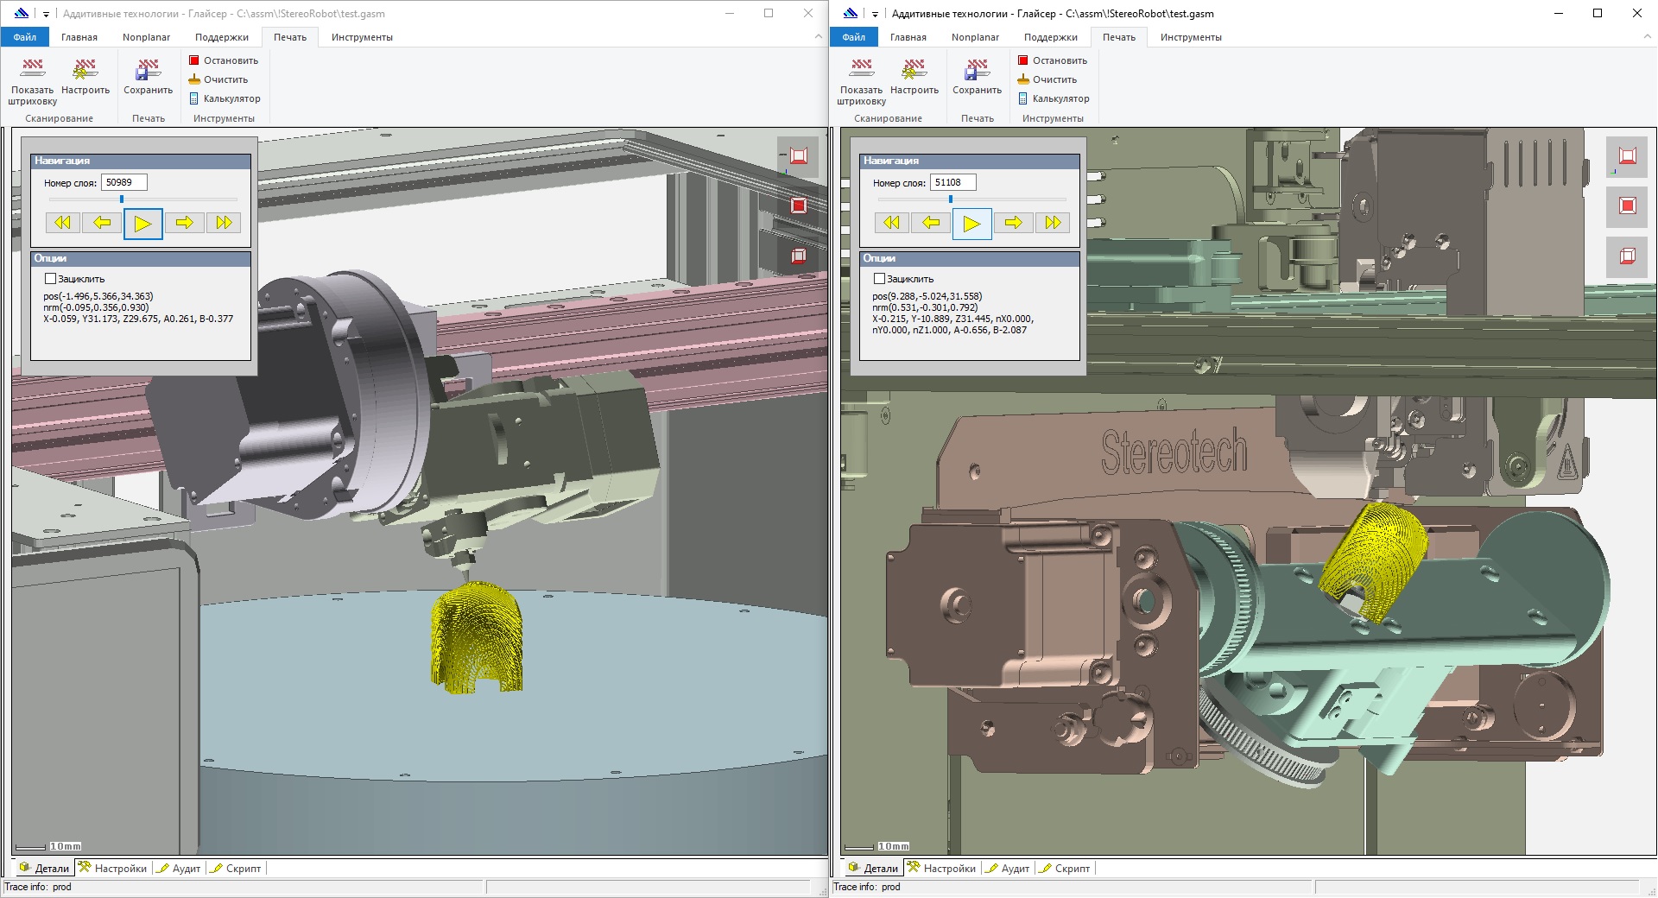Image resolution: width=1658 pixels, height=898 pixels.
Task: Expand quick access toolbar dropdown in left window
Action: (x=46, y=14)
